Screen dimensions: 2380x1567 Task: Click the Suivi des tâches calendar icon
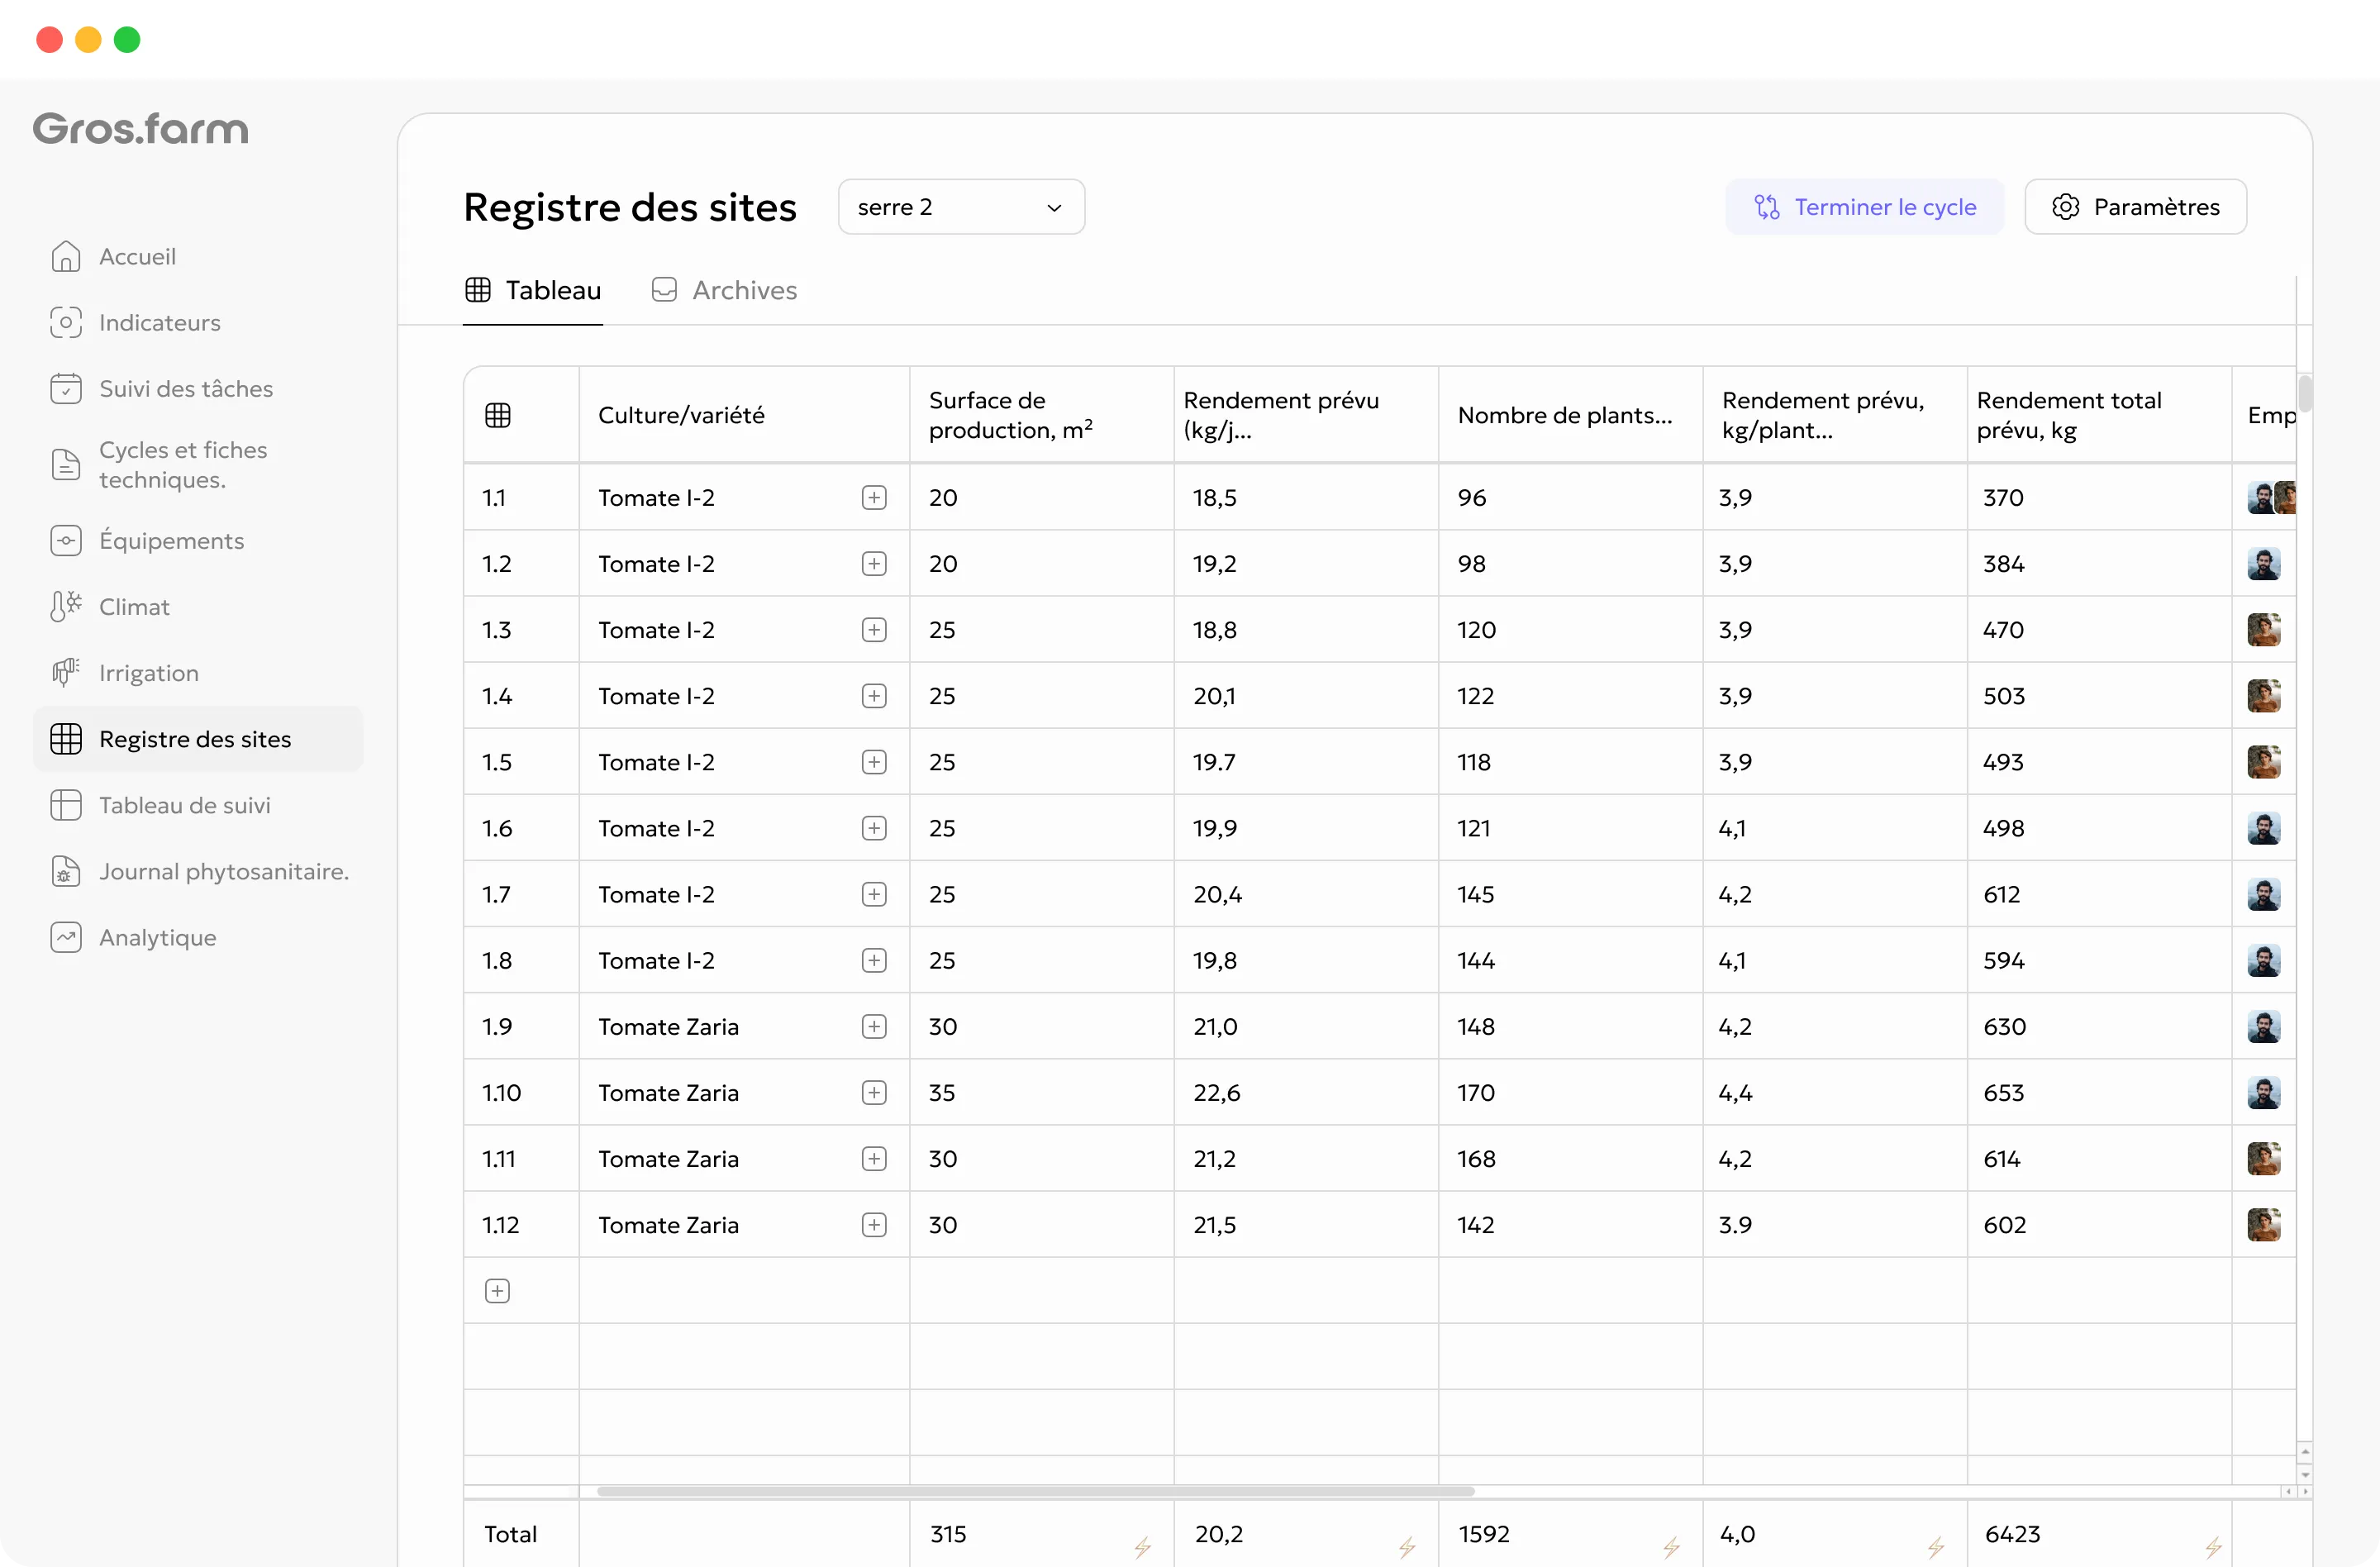tap(65, 389)
